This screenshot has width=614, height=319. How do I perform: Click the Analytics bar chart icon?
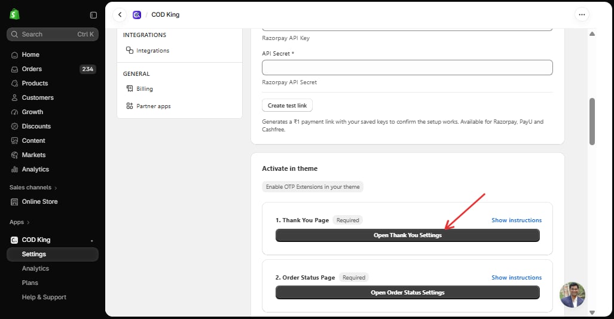(x=14, y=170)
